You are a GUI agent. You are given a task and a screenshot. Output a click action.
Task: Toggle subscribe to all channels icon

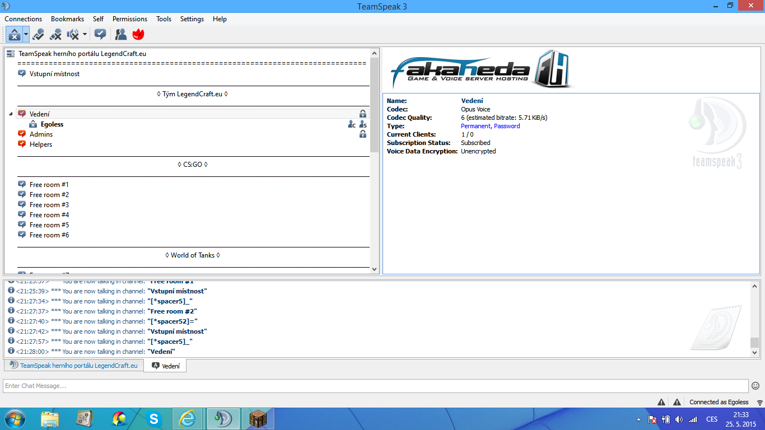click(x=100, y=34)
